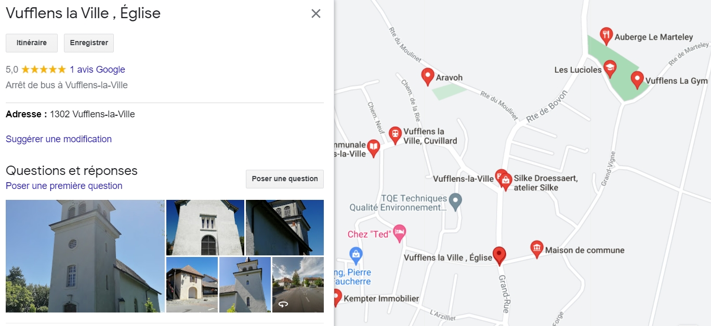Click the Auberge Le Marteley restaurant pin
This screenshot has width=711, height=326.
click(606, 36)
